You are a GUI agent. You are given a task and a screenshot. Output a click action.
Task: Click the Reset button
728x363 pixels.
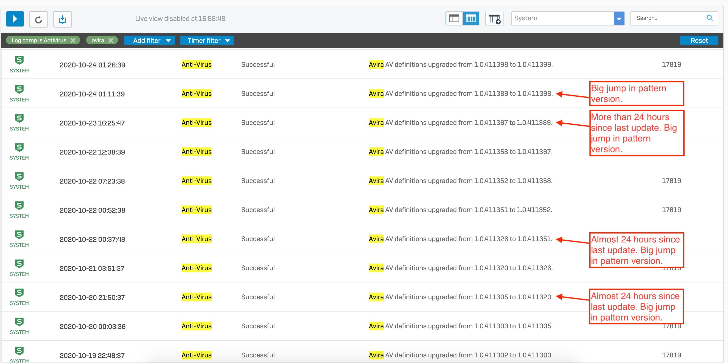tap(699, 40)
